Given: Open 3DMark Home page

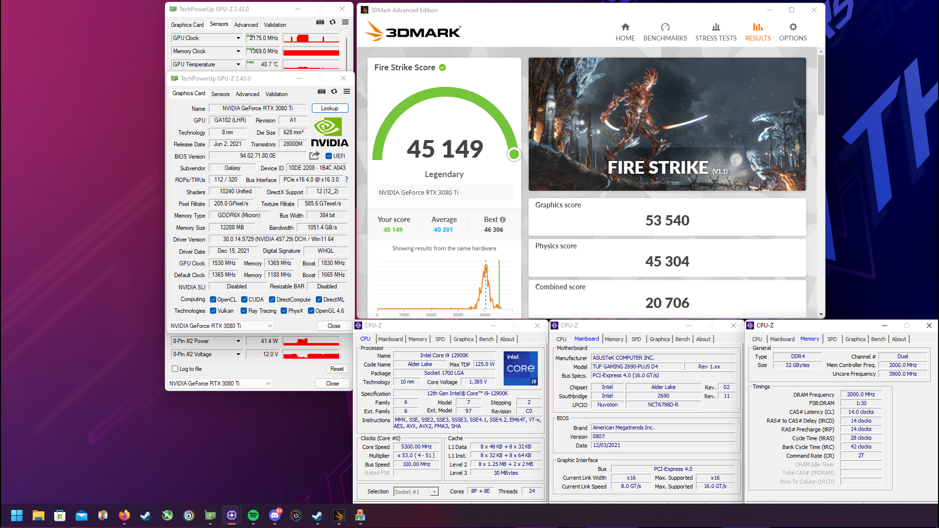Looking at the screenshot, I should pos(625,32).
